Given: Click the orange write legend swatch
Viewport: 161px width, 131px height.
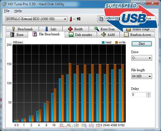Looking at the screenshot, I should [x=116, y=42].
